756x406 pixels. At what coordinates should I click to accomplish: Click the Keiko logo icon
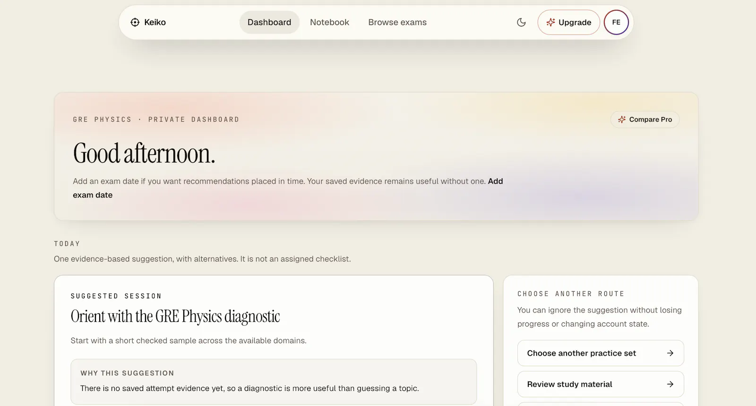(135, 22)
